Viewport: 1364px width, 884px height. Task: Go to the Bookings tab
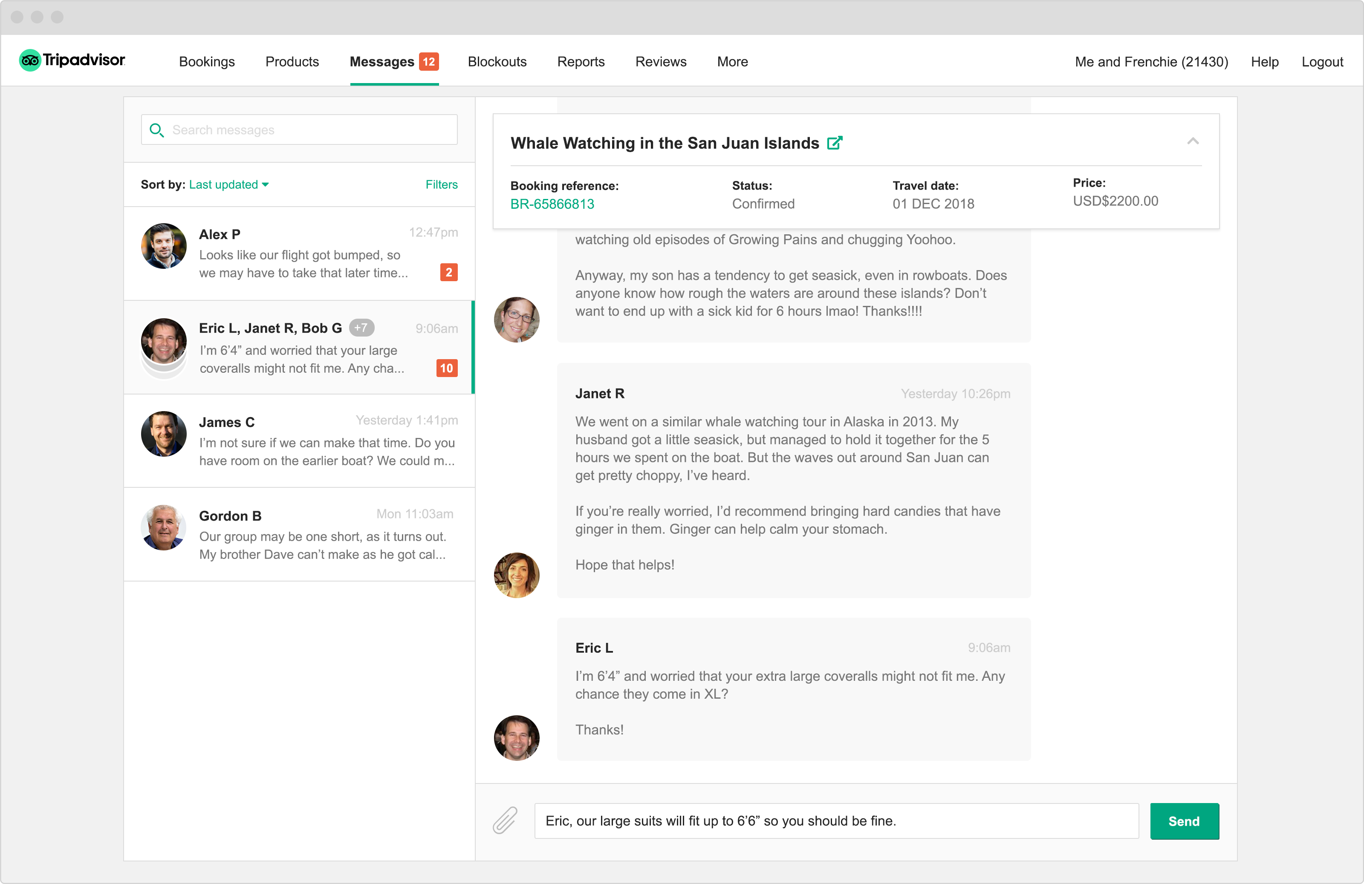[207, 61]
